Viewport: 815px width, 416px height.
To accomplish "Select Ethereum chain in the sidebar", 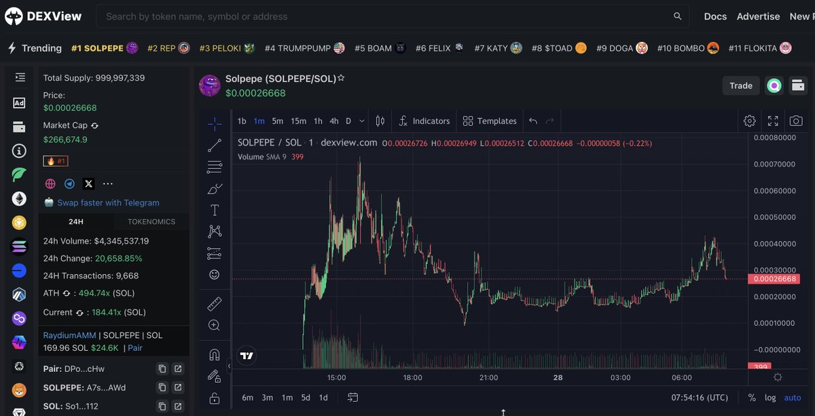I will point(19,199).
